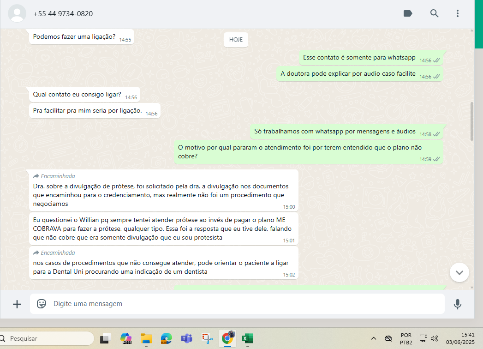Click the cloud sync-off tray icon
Viewport: 483px width, 349px height.
[x=388, y=338]
